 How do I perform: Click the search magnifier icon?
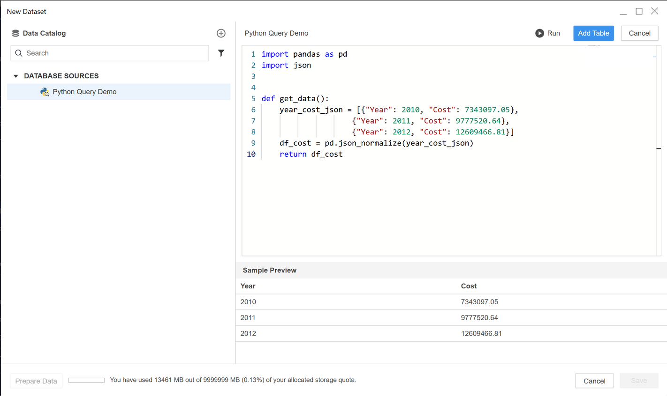coord(19,53)
